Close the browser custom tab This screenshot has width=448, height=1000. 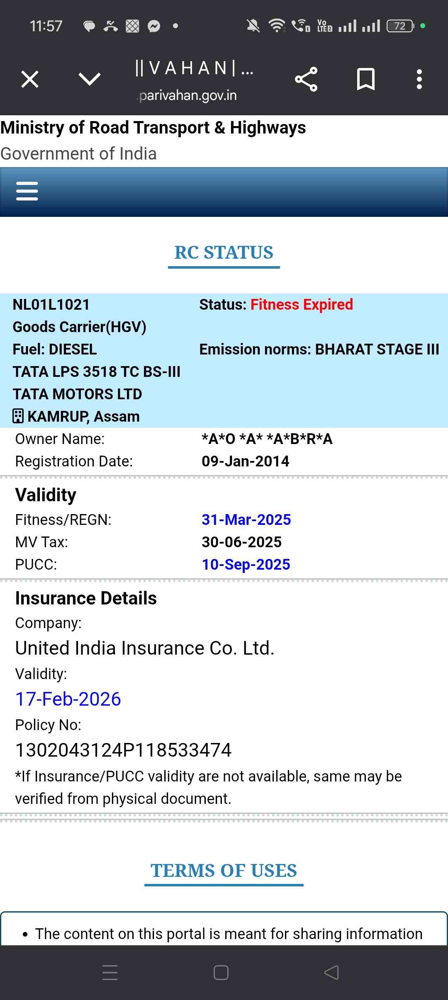coord(30,79)
